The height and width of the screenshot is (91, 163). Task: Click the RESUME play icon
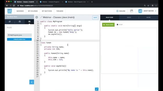pos(117,11)
